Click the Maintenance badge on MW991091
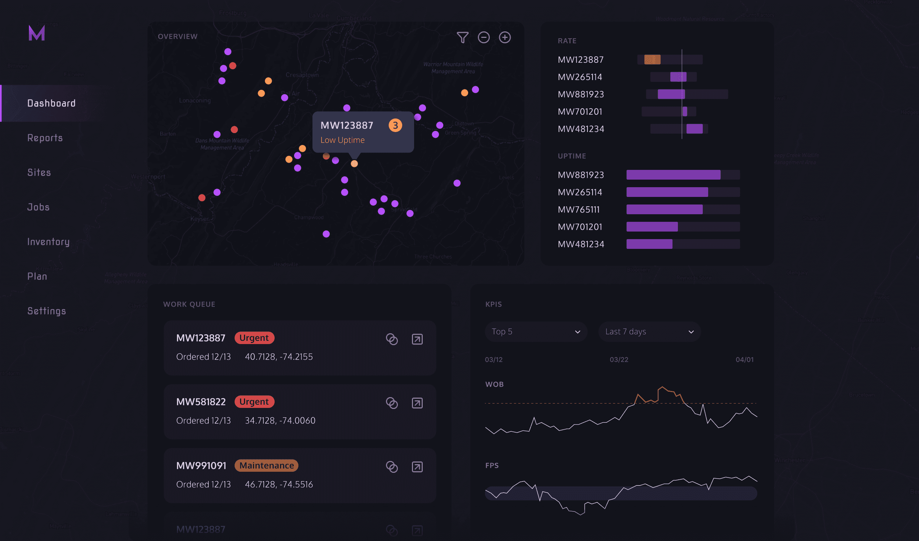 (266, 465)
